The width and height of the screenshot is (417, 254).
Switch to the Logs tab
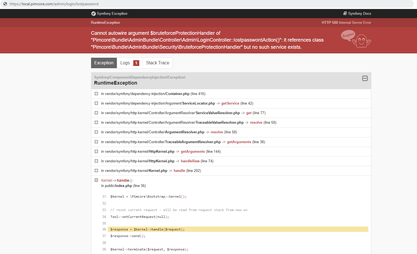pyautogui.click(x=125, y=63)
